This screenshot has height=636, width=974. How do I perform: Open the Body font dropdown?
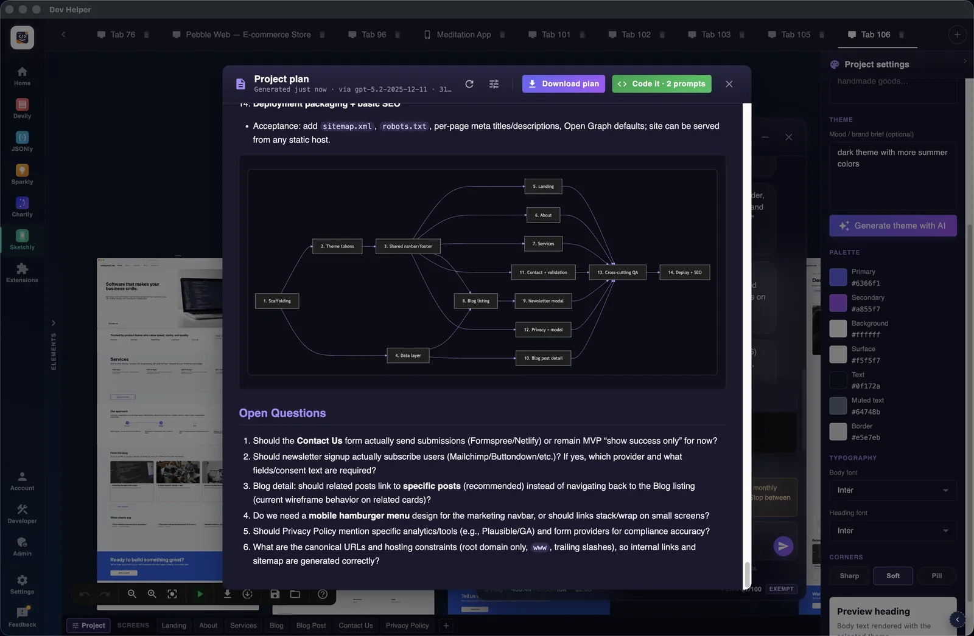tap(893, 490)
